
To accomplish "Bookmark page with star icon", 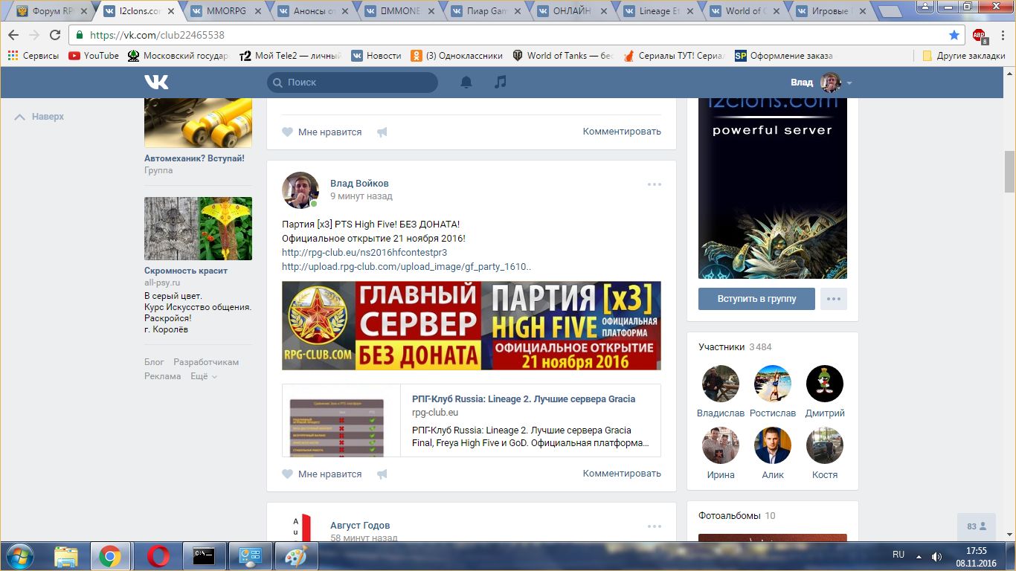I will pyautogui.click(x=954, y=35).
